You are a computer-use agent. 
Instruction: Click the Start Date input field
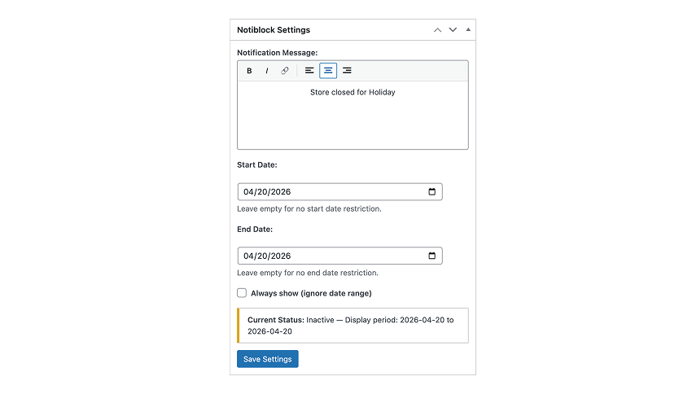[340, 192]
